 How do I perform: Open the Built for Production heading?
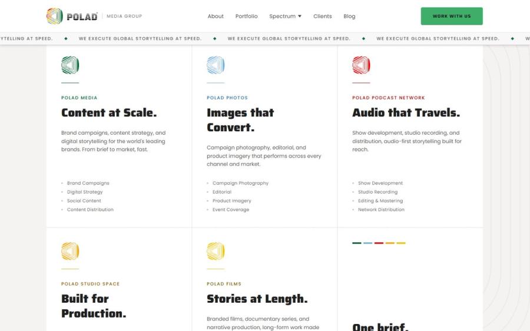(94, 306)
